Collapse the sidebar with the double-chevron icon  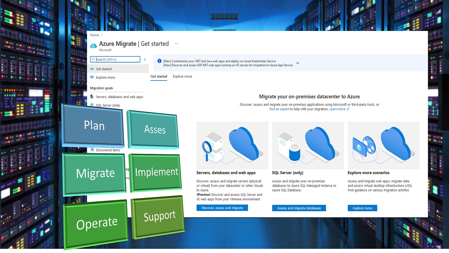point(145,60)
